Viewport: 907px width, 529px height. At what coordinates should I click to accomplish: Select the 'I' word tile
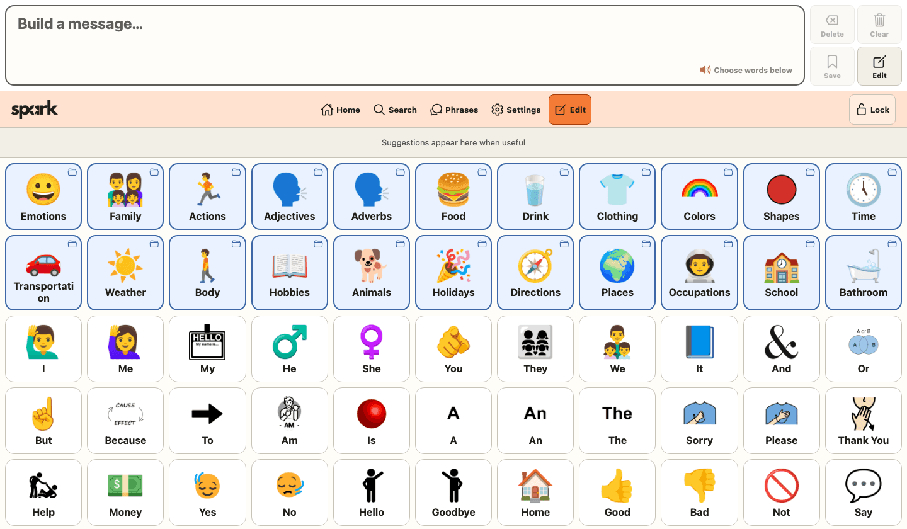[x=43, y=349]
